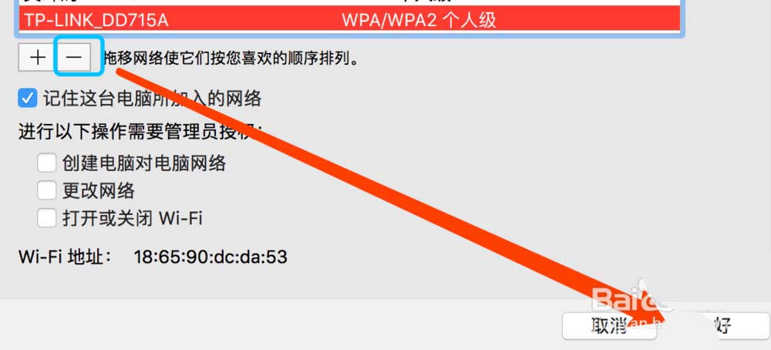This screenshot has width=771, height=350.
Task: Tick the 更改网络 checkbox
Action: (47, 190)
